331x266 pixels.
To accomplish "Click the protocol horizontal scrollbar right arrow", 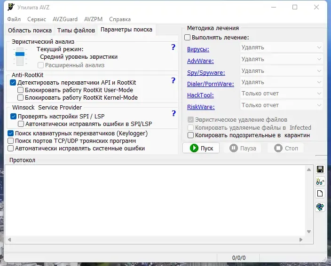I will [x=301, y=240].
